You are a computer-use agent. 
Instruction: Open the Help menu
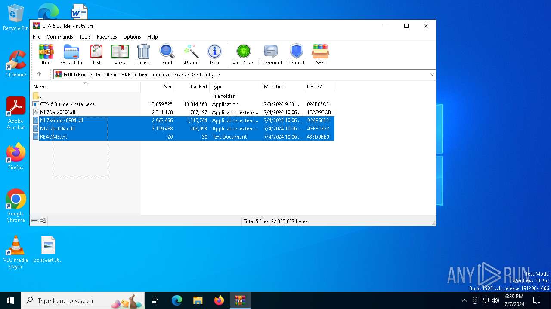(152, 37)
